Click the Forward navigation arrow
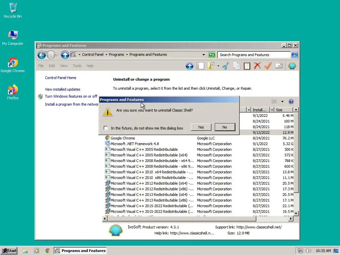This screenshot has height=255, width=340. [x=51, y=55]
